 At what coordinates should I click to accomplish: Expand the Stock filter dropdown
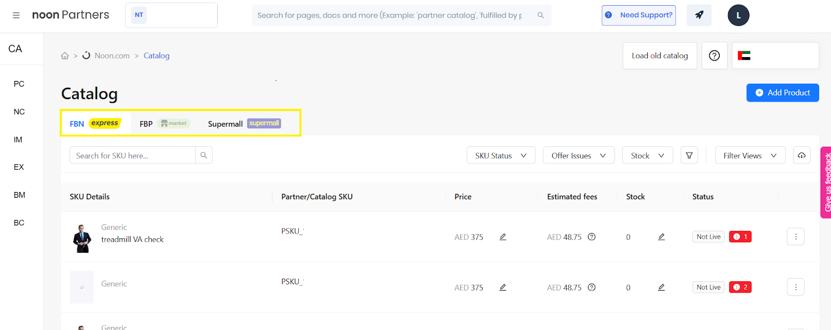[x=648, y=155]
